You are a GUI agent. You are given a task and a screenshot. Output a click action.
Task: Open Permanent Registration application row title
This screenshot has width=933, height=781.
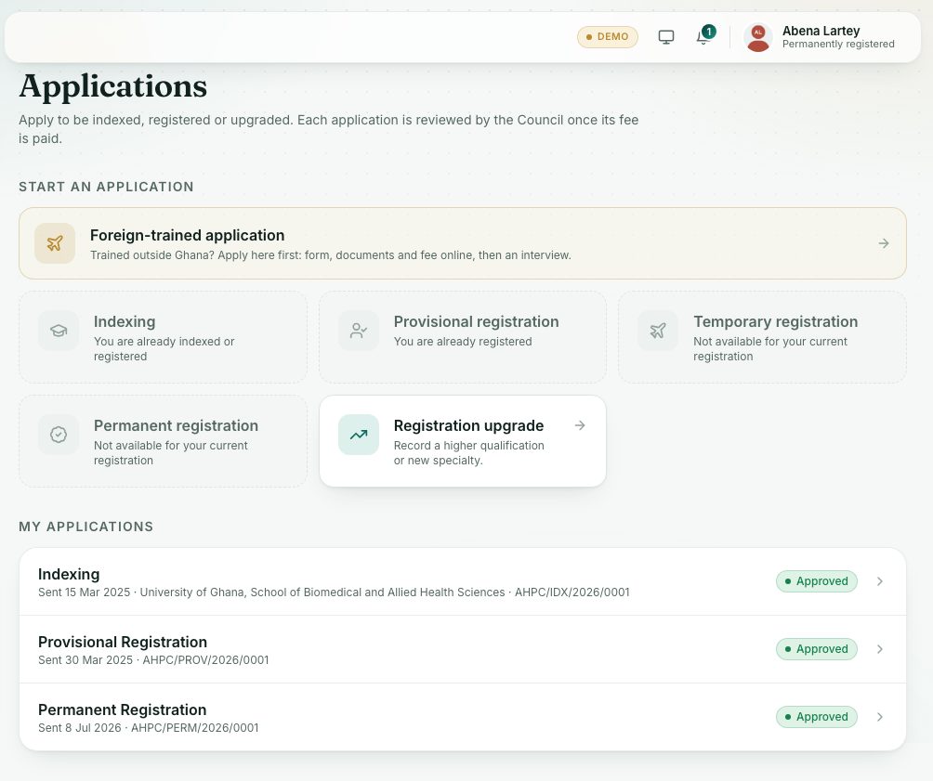[x=123, y=709]
